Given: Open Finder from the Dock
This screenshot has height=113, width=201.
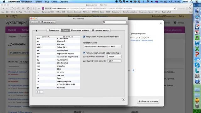Looking at the screenshot, I should tap(197, 10).
